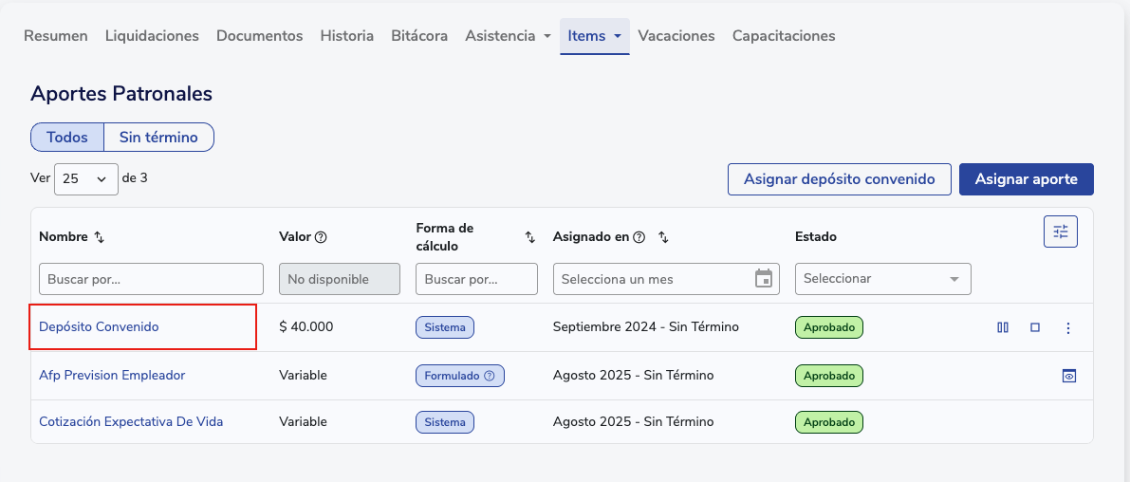
Task: Open the rows-per-page dropdown showing 25
Action: coord(85,178)
